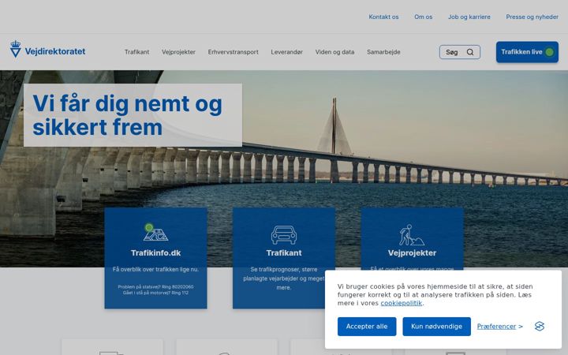Click the search magnifier icon
The image size is (568, 355).
click(470, 52)
